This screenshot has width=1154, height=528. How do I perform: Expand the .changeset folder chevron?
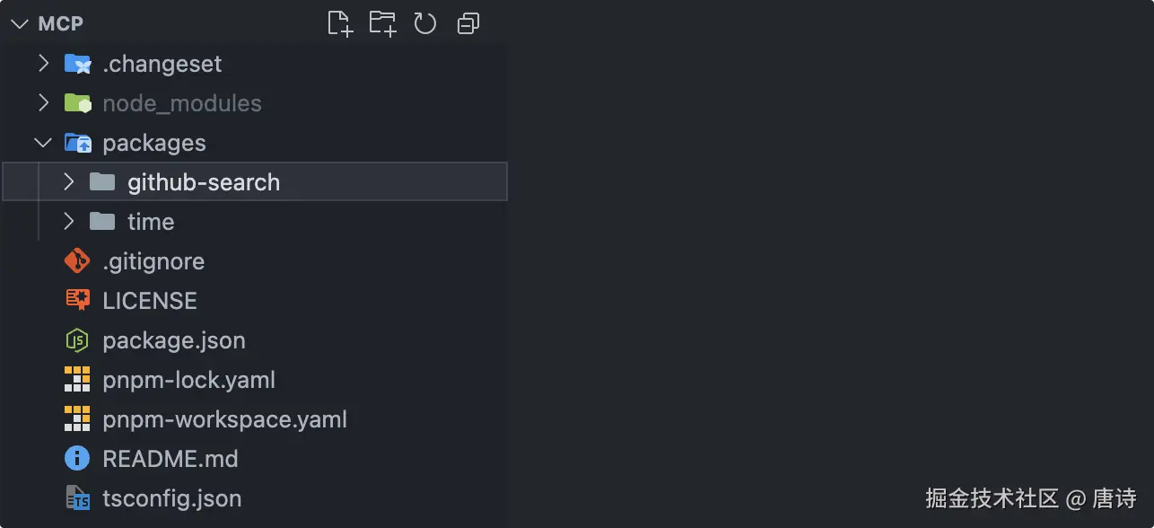click(43, 64)
